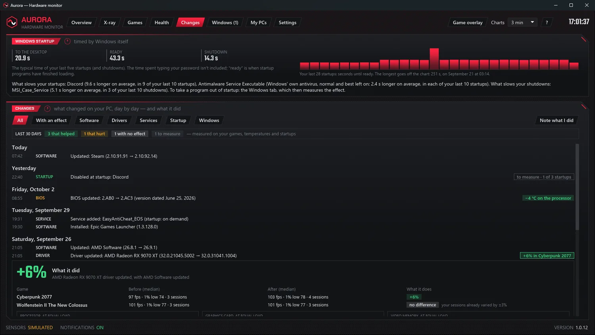Select the All changes filter
This screenshot has width=595, height=335.
pyautogui.click(x=20, y=121)
